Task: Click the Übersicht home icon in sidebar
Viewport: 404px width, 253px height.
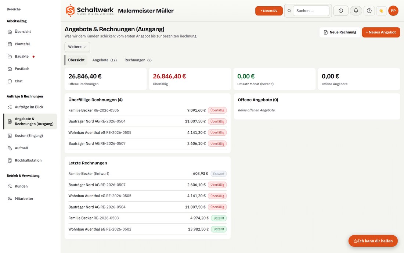Action: (x=10, y=32)
